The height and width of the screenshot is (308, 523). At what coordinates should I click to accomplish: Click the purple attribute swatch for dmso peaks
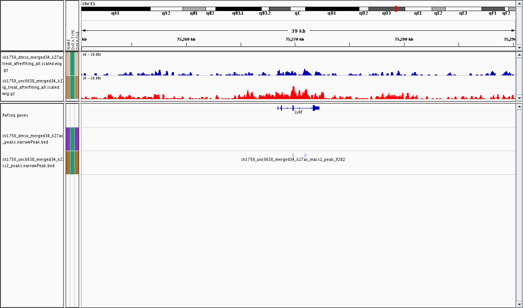[x=68, y=139]
